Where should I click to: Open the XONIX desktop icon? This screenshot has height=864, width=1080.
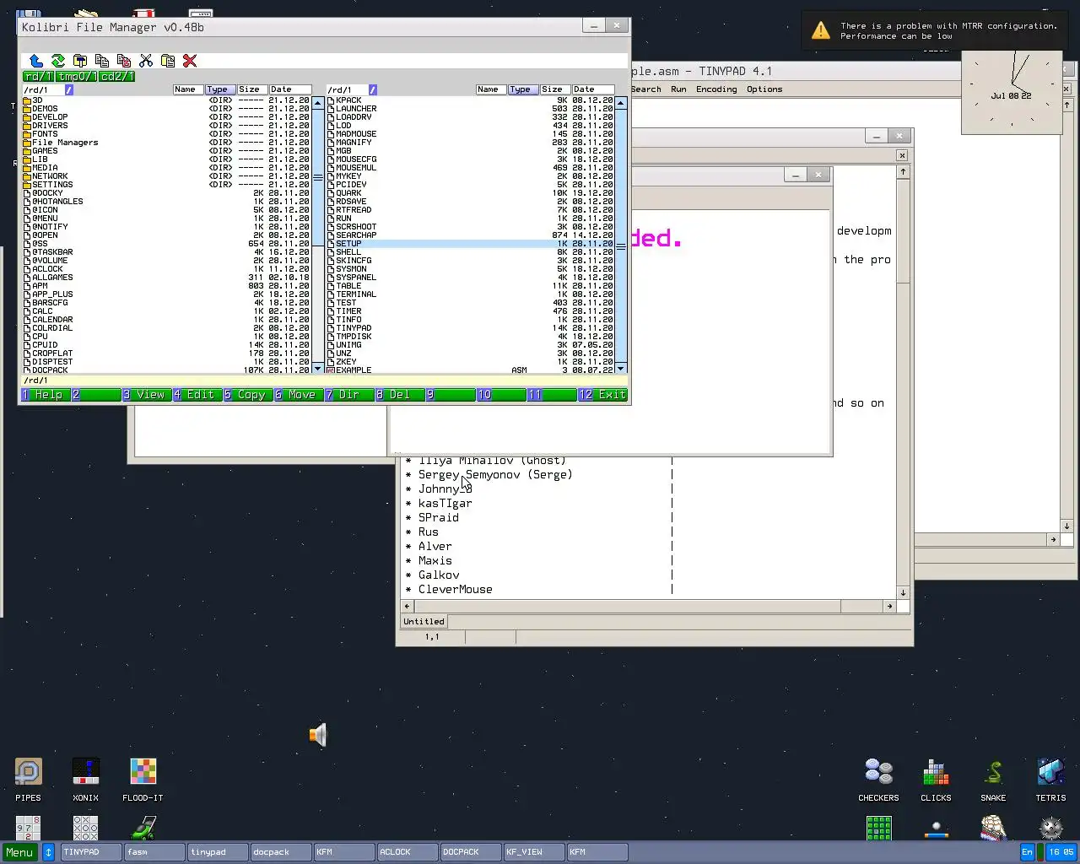(x=85, y=772)
